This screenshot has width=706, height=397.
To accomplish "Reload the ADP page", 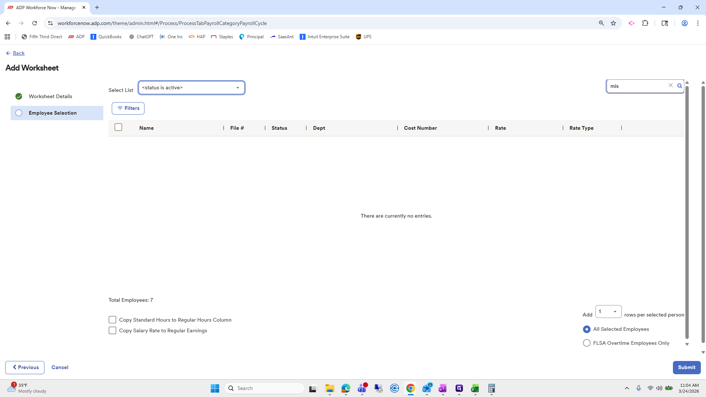I will (35, 23).
